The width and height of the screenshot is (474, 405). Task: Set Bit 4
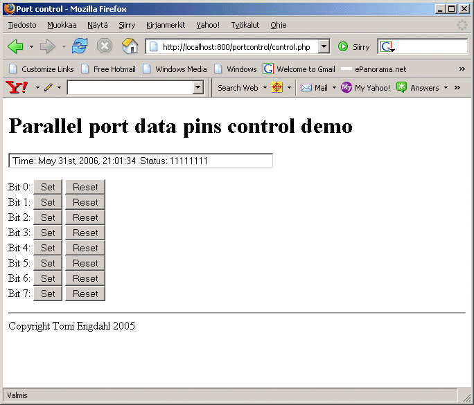click(48, 248)
